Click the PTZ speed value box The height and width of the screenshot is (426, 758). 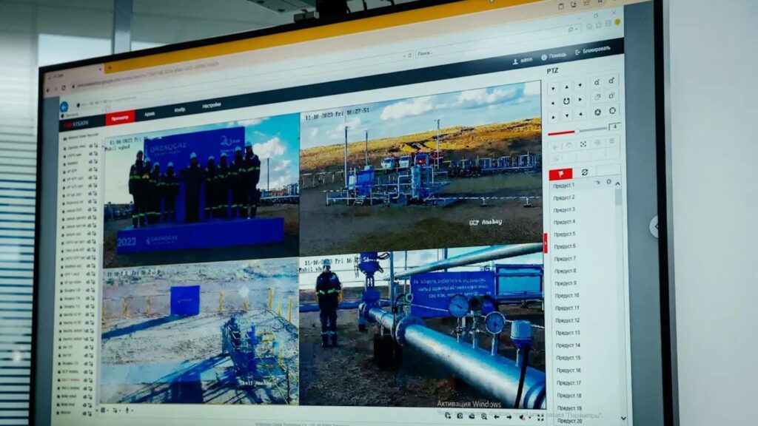614,127
